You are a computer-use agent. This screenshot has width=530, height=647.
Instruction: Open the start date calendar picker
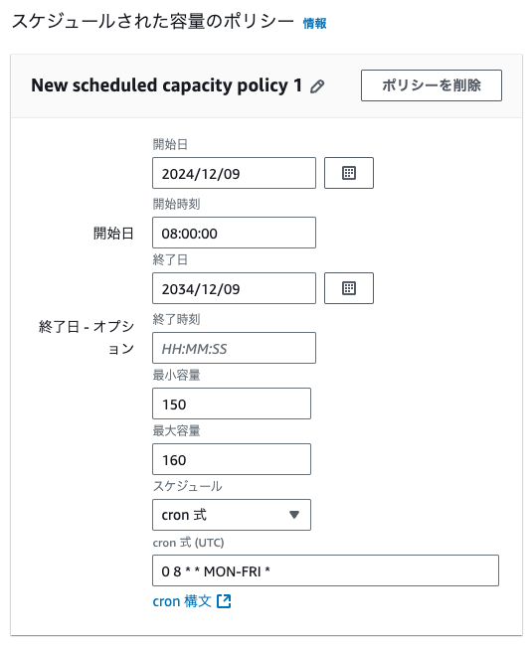[x=349, y=173]
